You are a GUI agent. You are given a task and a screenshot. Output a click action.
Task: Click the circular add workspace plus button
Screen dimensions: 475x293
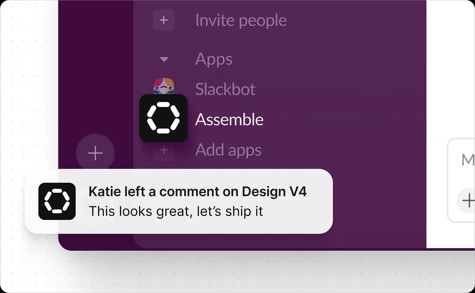coord(95,153)
